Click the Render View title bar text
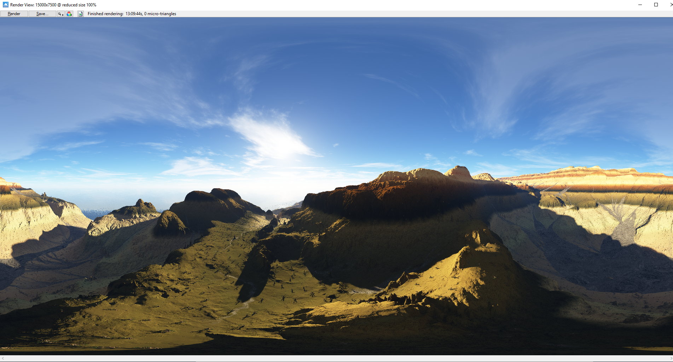This screenshot has width=673, height=362. tap(53, 5)
